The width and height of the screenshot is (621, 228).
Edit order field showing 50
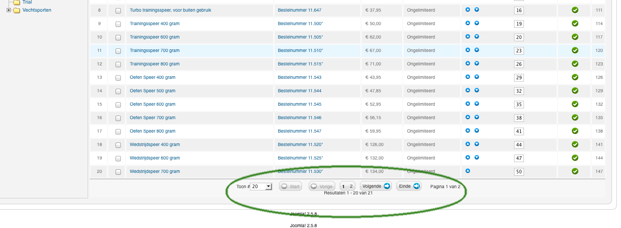(x=519, y=172)
